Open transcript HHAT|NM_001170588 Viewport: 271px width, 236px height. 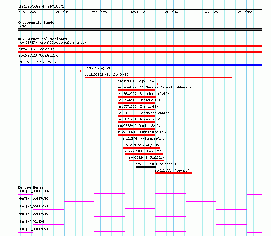34,206
